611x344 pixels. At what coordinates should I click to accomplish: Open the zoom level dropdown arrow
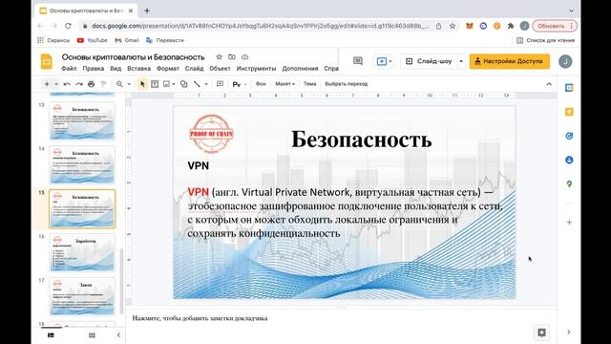[129, 84]
